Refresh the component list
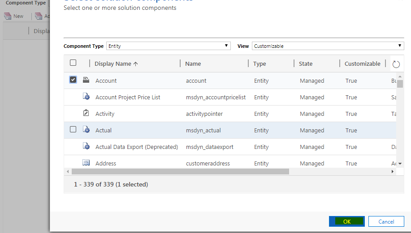The image size is (411, 233). (x=396, y=64)
